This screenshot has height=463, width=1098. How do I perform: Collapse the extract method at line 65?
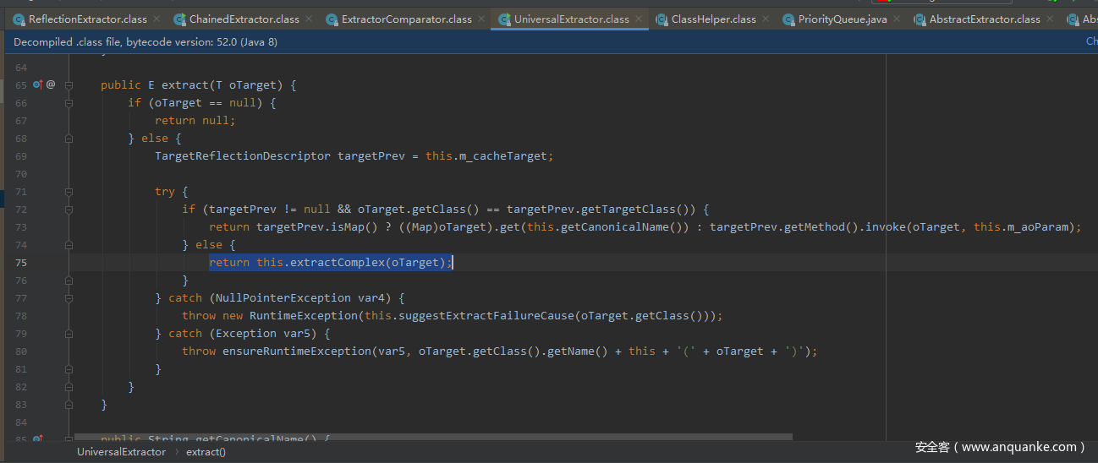pyautogui.click(x=69, y=85)
